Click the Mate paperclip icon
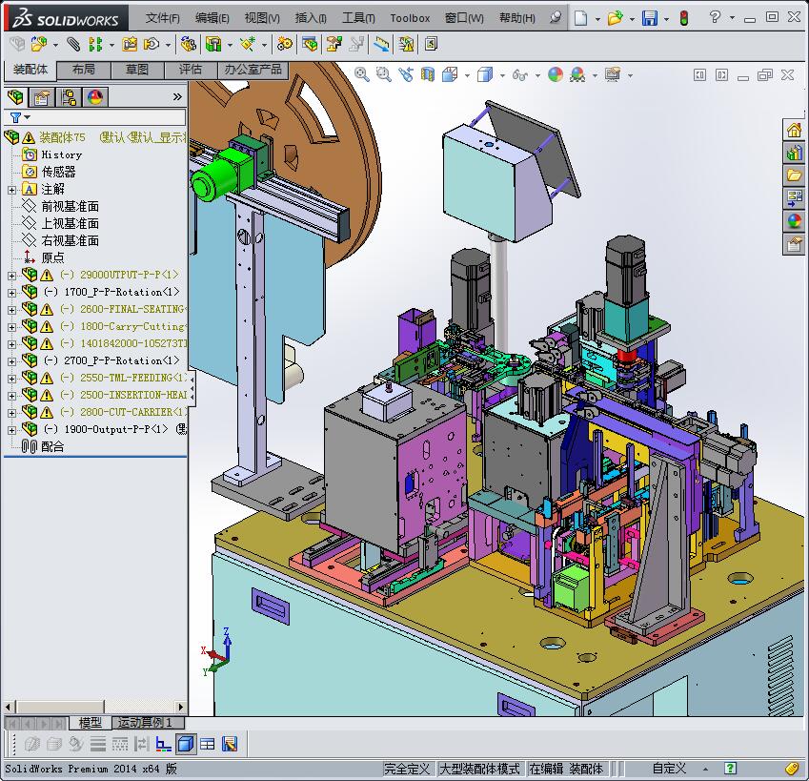The height and width of the screenshot is (781, 809). pos(73,45)
